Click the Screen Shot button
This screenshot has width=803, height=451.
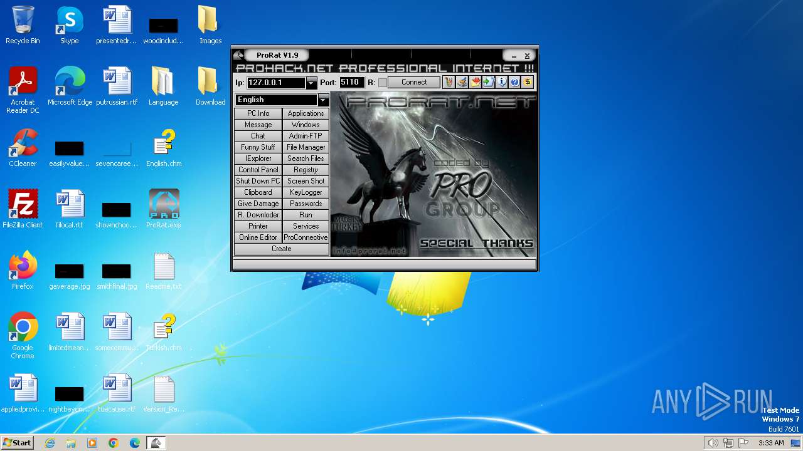(x=306, y=181)
